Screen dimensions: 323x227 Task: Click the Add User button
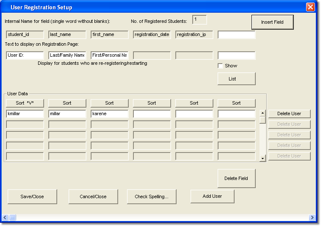coord(213,196)
